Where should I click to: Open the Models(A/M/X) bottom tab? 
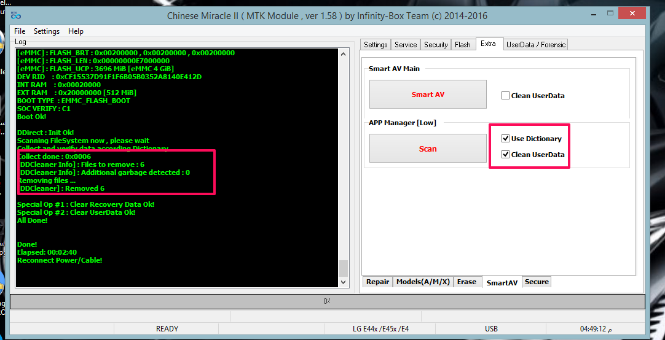pyautogui.click(x=423, y=282)
